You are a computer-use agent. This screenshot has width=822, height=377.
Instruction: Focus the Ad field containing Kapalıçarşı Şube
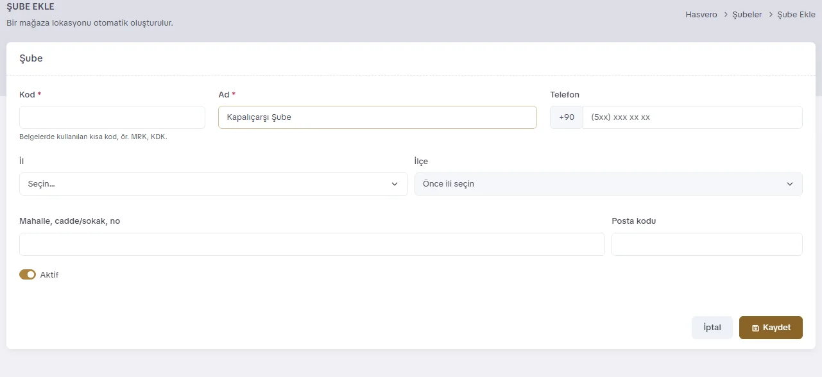377,117
